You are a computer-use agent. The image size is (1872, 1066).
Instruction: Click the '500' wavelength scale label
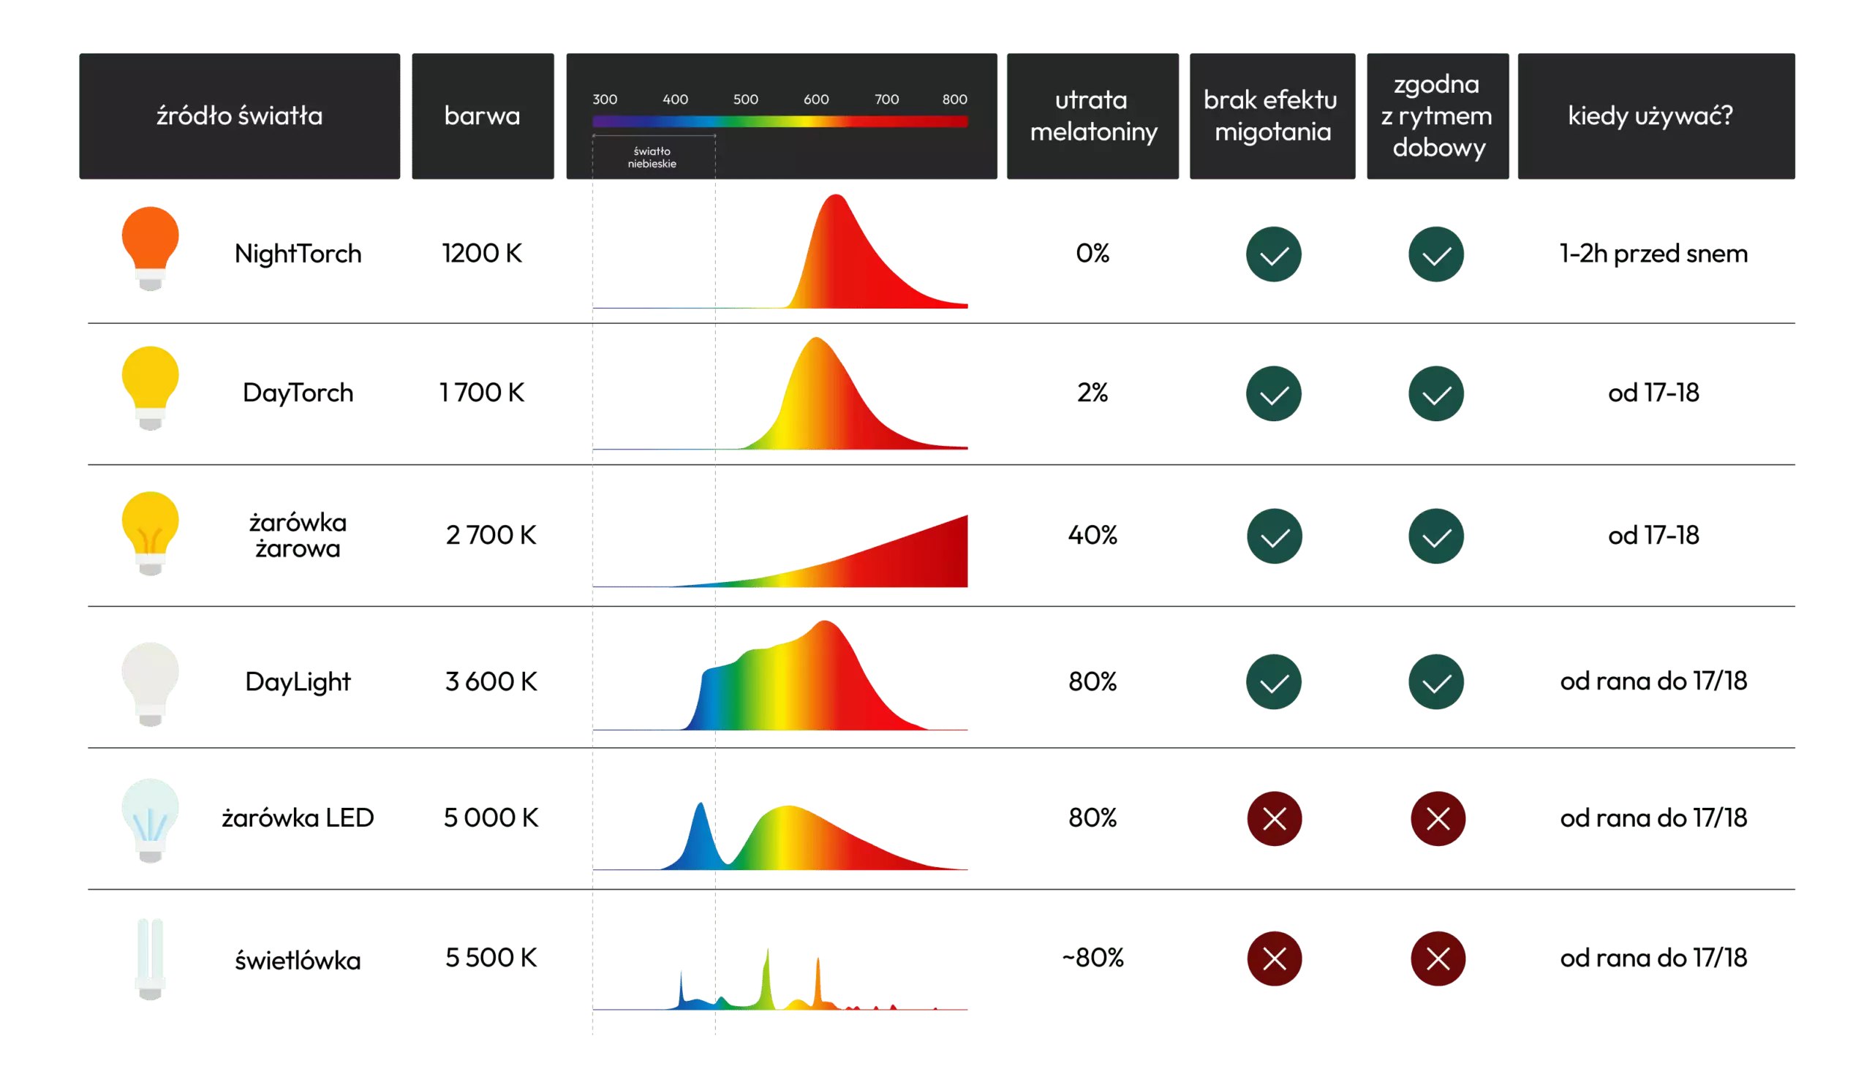(x=745, y=99)
